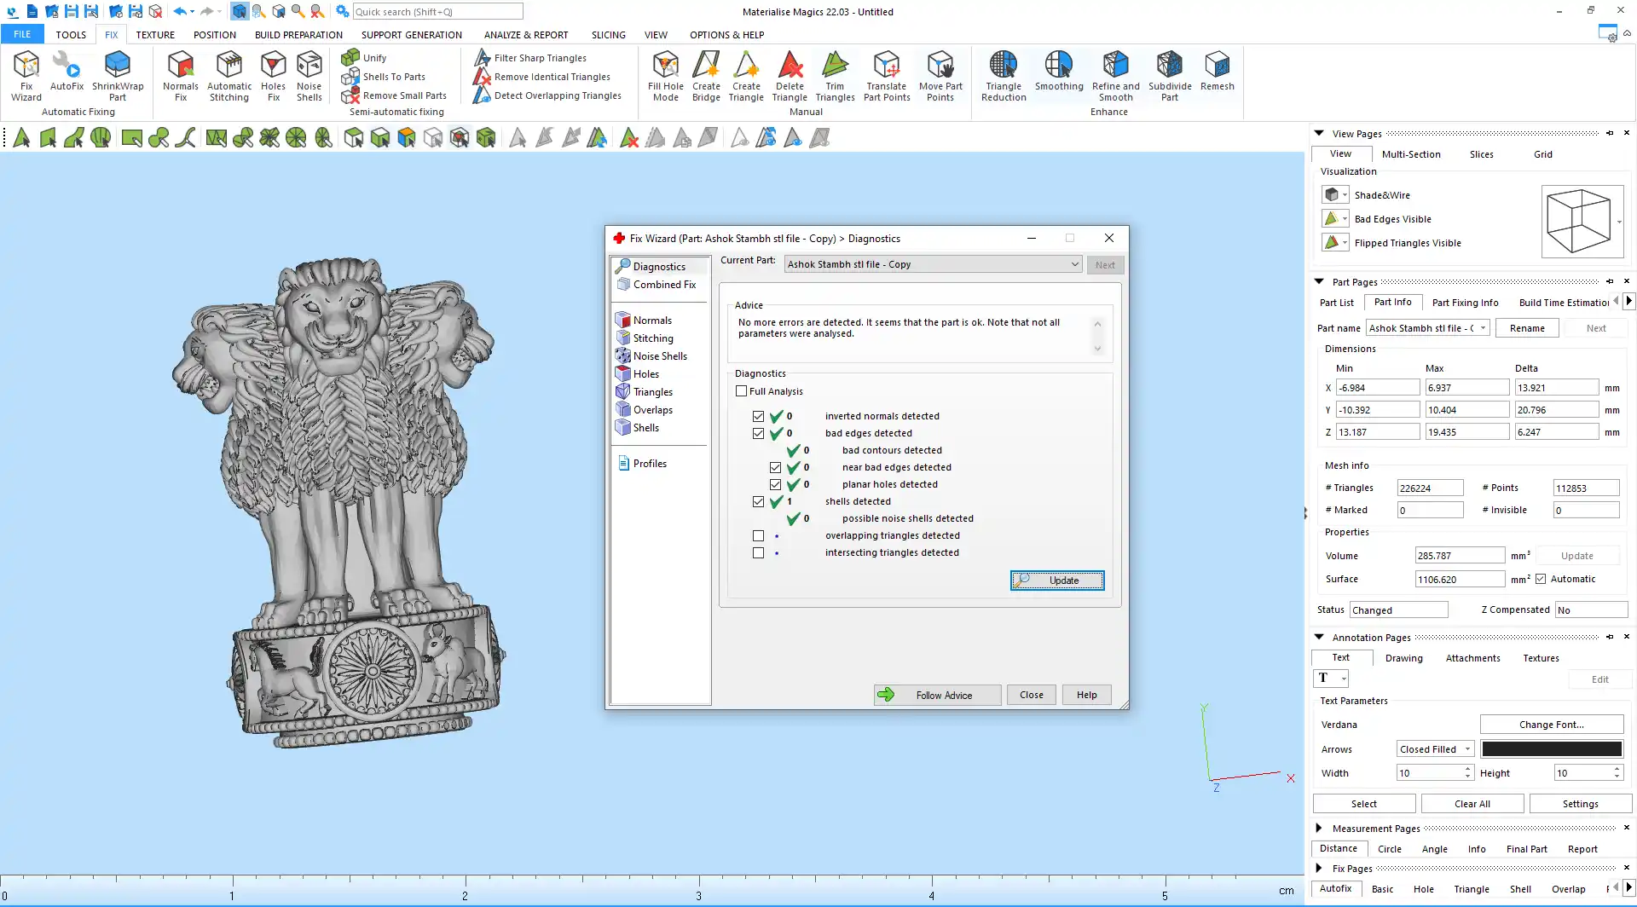
Task: Switch to the Multi-Section view tab
Action: [1410, 154]
